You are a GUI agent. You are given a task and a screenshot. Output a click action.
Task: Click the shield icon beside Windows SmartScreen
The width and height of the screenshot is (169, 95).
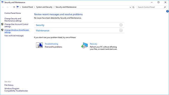tap(2, 30)
